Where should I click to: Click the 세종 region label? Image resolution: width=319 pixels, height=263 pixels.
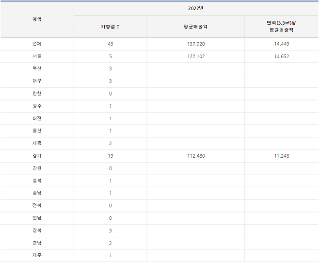[x=37, y=143]
